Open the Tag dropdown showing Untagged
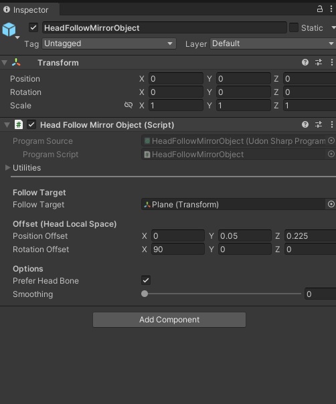 pyautogui.click(x=109, y=43)
